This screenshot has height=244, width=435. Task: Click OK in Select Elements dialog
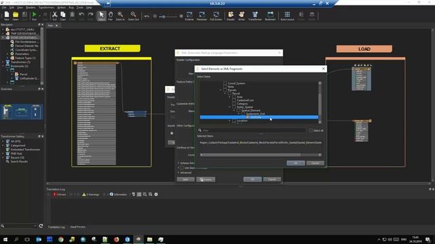coord(296,163)
